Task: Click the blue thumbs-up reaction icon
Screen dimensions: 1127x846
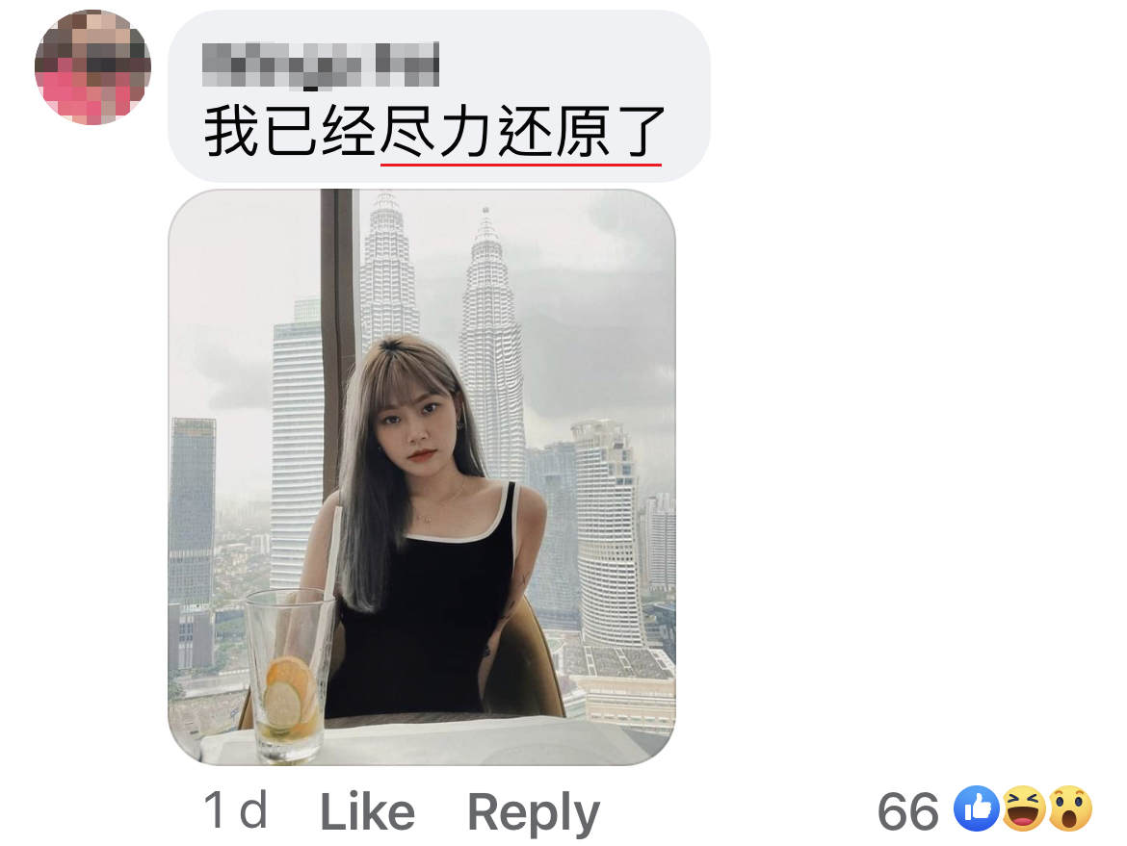Action: click(x=976, y=808)
